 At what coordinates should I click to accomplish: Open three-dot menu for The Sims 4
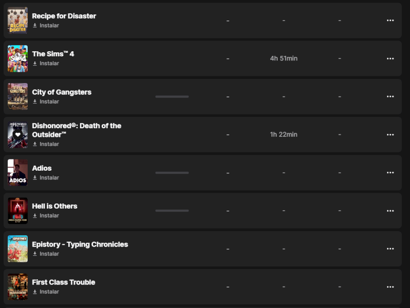coord(390,58)
